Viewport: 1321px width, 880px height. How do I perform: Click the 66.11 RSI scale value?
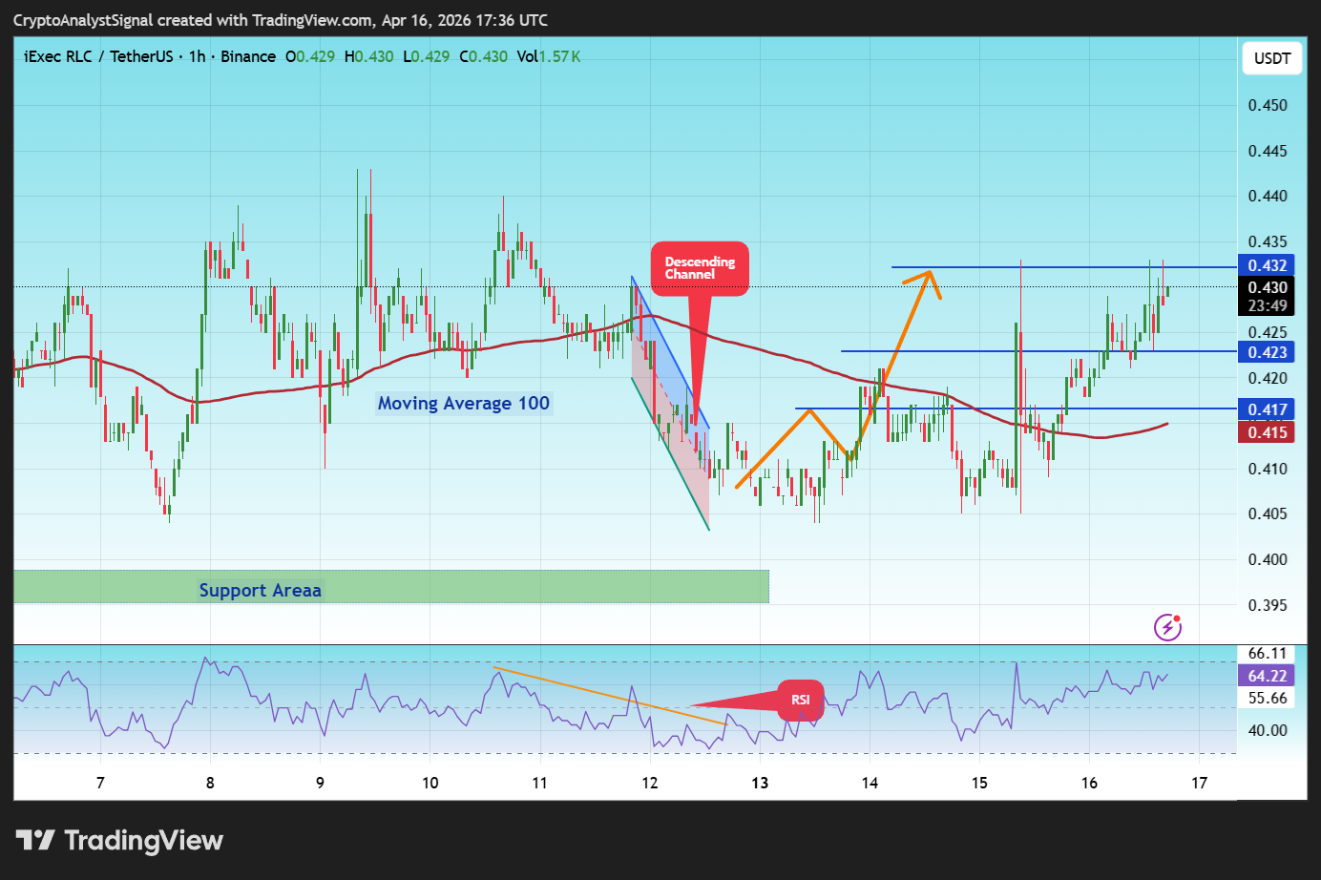[x=1268, y=653]
